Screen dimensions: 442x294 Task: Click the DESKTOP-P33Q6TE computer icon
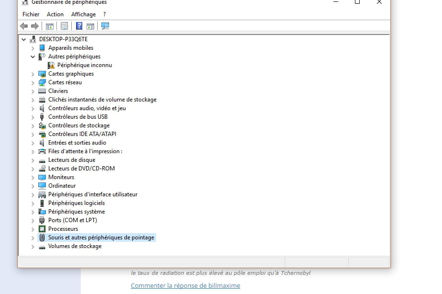[33, 39]
